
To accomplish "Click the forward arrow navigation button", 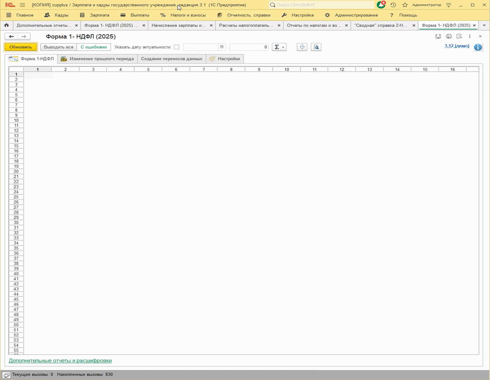I will click(x=24, y=36).
